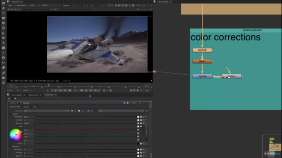Open the ToolSets menu in left toolbar
The image size is (282, 158).
click(3, 73)
